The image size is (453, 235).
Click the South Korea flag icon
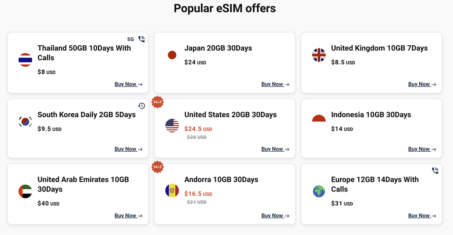pyautogui.click(x=25, y=121)
